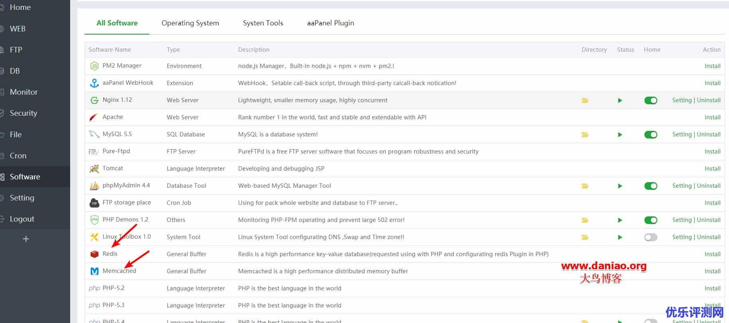The image size is (729, 323).
Task: Uninstall Nginx 1.12
Action: [709, 100]
